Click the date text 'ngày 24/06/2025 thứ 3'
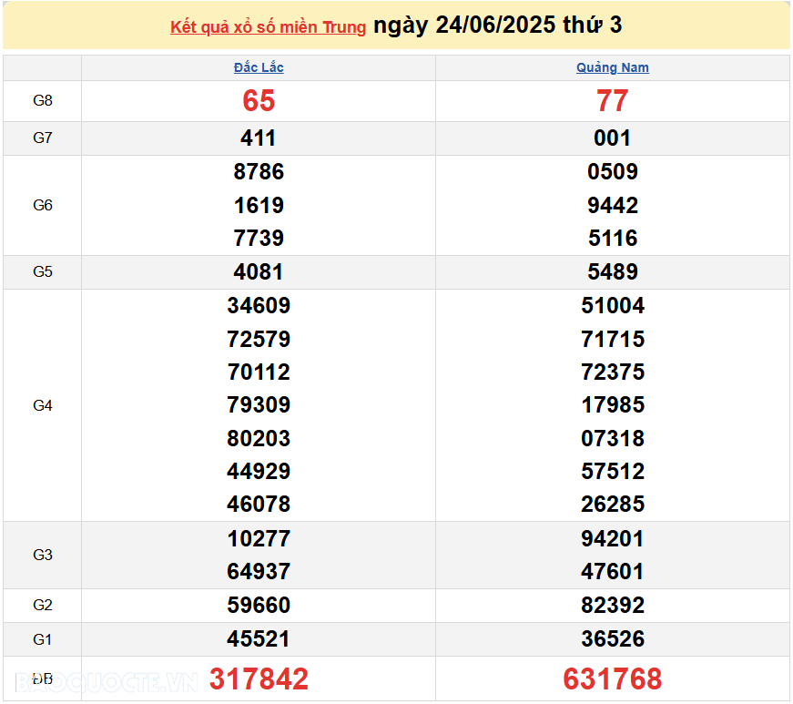 498,26
